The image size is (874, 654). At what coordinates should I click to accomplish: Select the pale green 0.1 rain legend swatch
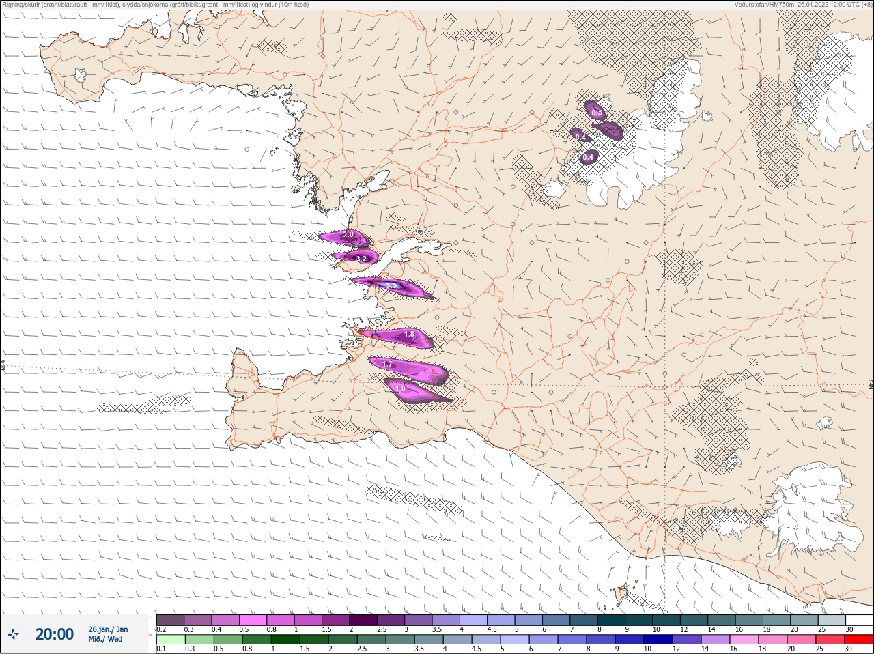pyautogui.click(x=170, y=640)
